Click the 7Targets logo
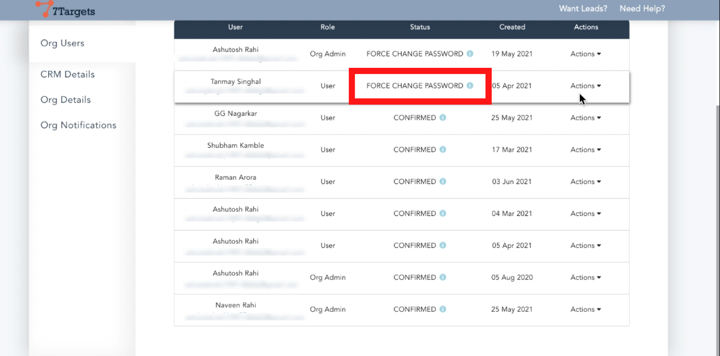This screenshot has width=720, height=356. click(66, 10)
